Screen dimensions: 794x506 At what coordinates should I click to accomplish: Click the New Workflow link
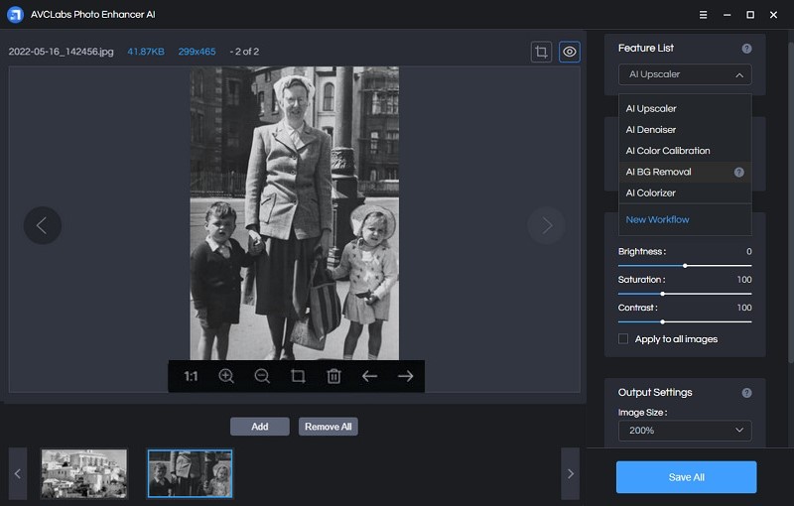pyautogui.click(x=657, y=219)
